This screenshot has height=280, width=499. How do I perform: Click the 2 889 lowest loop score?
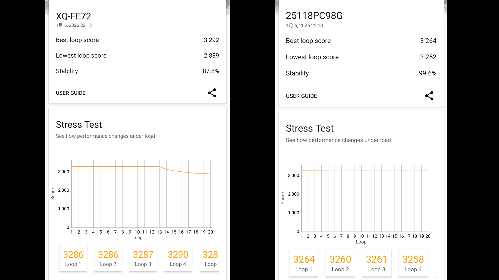pos(211,55)
